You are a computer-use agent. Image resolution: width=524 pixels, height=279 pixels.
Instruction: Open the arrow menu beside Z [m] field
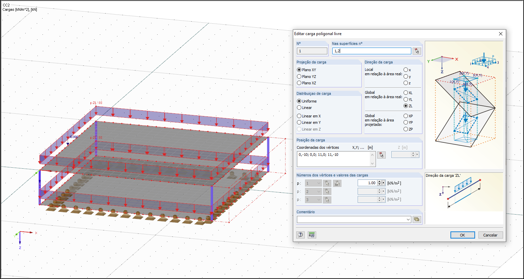pyautogui.click(x=417, y=155)
